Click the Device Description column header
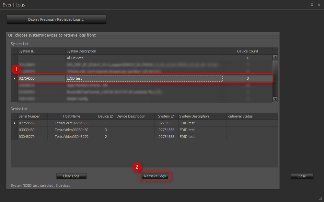Viewport: 324px width, 202px height. pos(135,116)
